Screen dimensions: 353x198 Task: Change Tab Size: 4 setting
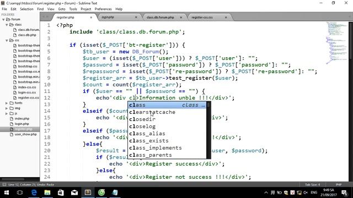[313, 185]
